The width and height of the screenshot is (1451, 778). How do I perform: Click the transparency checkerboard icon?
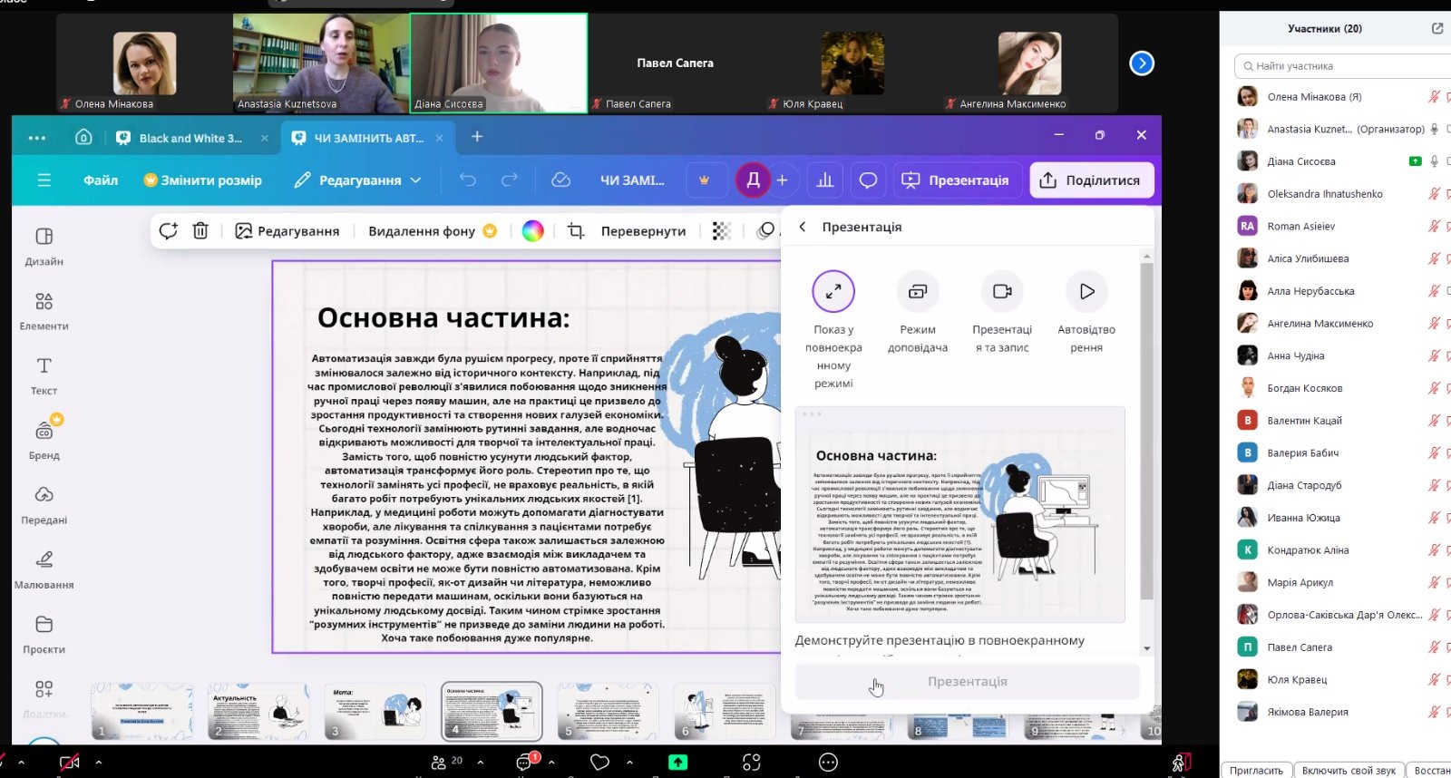721,231
